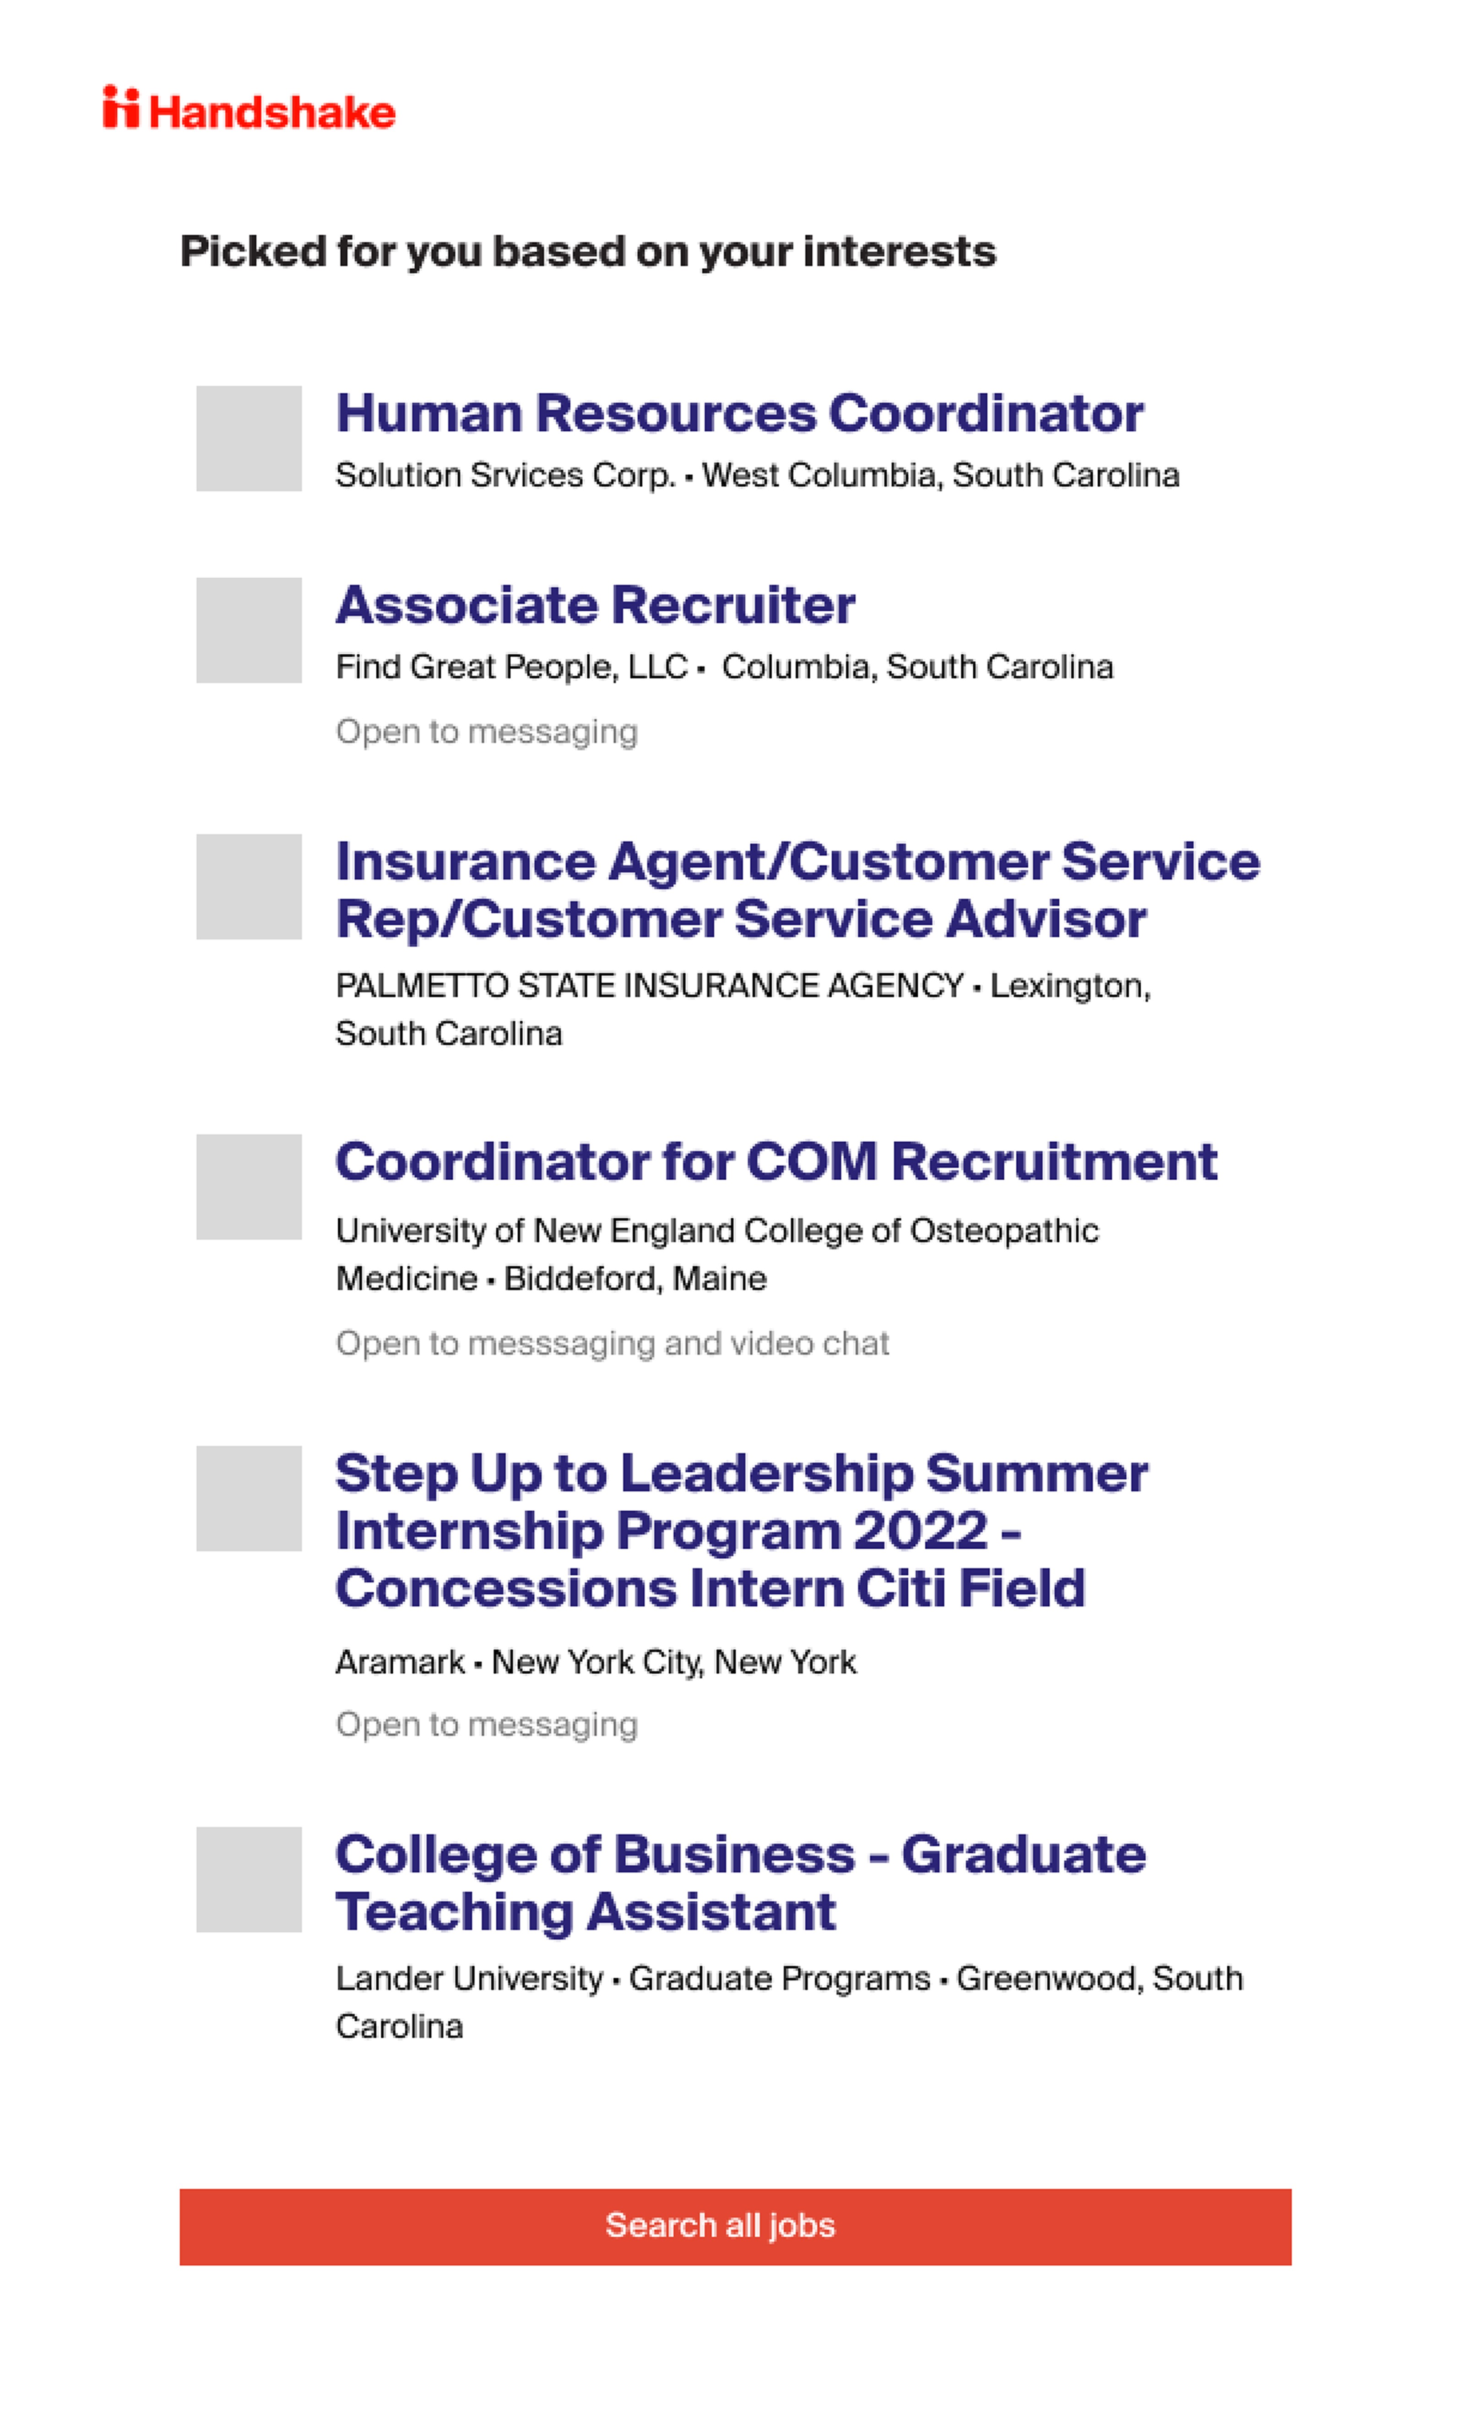Open Insurance Agent/Customer Service Rep listing
The image size is (1474, 2419).
[798, 890]
